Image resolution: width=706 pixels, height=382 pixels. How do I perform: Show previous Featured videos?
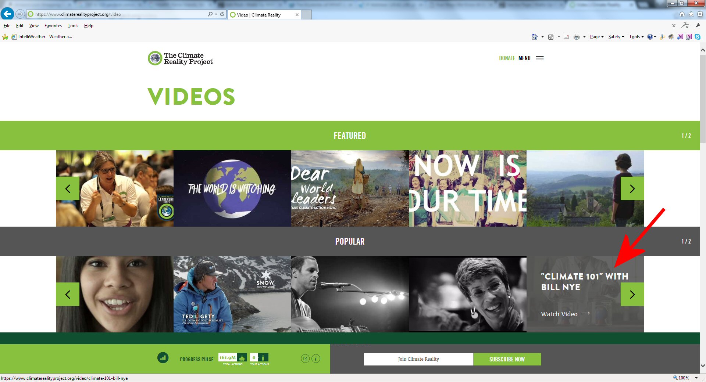pyautogui.click(x=68, y=188)
